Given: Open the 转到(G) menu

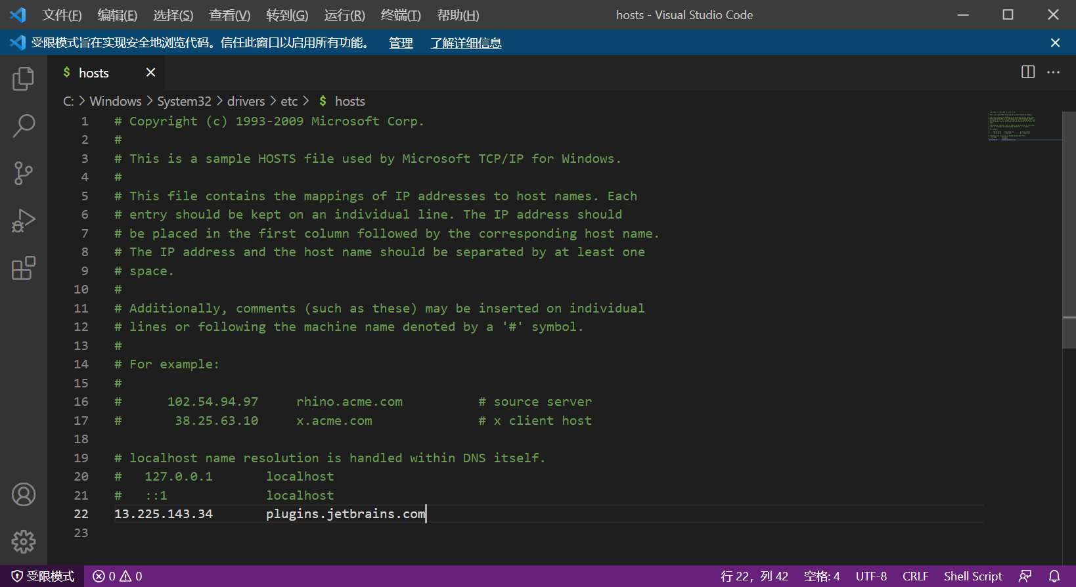Looking at the screenshot, I should click(287, 15).
